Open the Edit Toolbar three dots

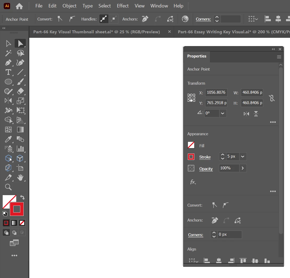point(14,255)
